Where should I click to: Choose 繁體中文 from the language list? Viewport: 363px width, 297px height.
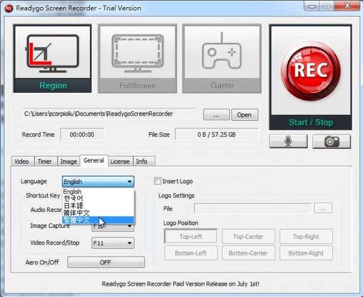tap(77, 220)
